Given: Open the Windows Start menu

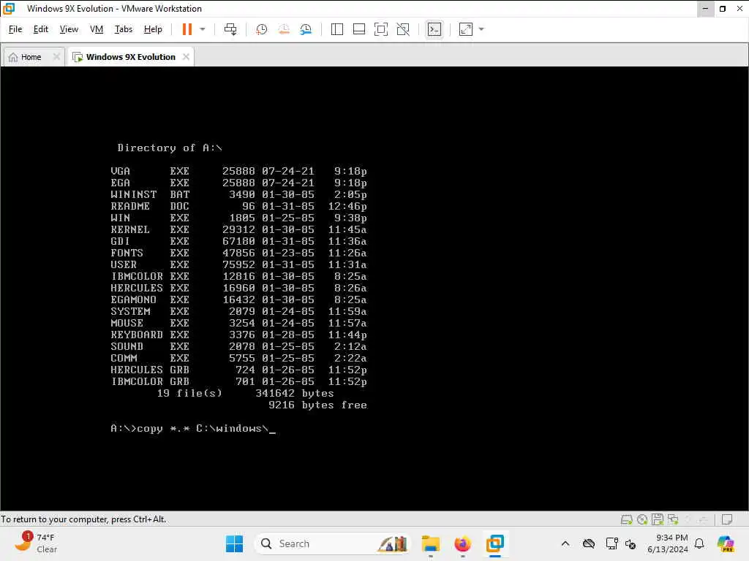Looking at the screenshot, I should pos(234,543).
